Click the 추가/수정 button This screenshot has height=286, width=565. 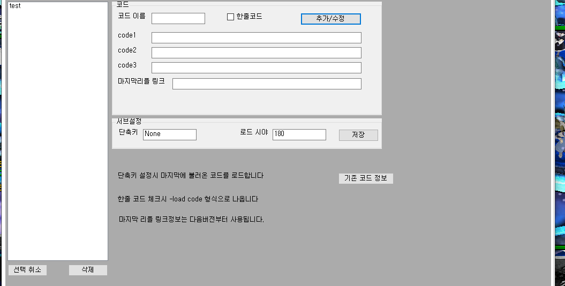[330, 19]
